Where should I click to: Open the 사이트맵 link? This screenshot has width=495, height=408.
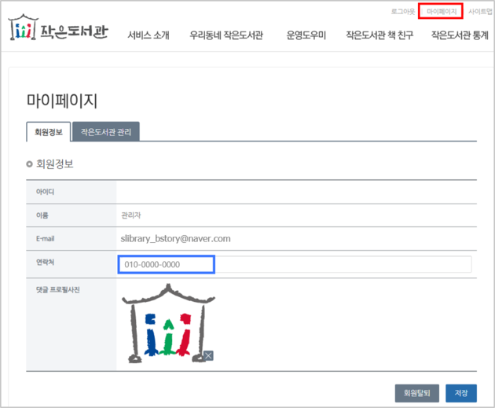click(x=480, y=12)
